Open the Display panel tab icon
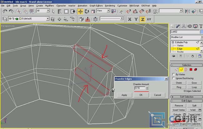This screenshot has height=129, width=203. tap(196, 26)
